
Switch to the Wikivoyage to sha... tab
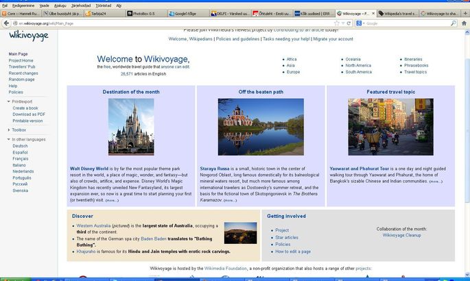click(439, 14)
